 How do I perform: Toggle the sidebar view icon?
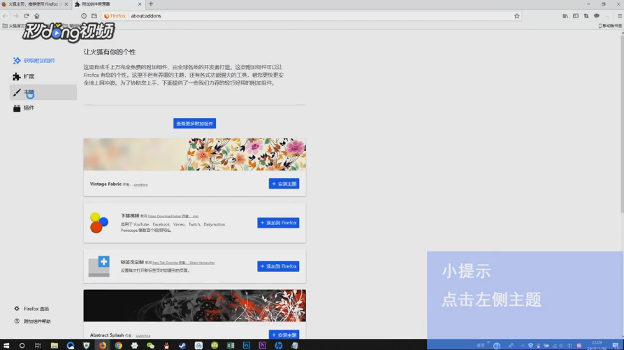point(576,16)
